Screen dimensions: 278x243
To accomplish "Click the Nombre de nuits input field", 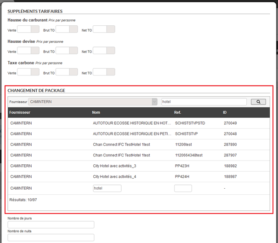I will click(51, 237).
